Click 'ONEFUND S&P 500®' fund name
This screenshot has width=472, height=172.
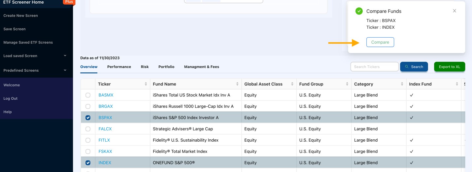click(x=174, y=163)
